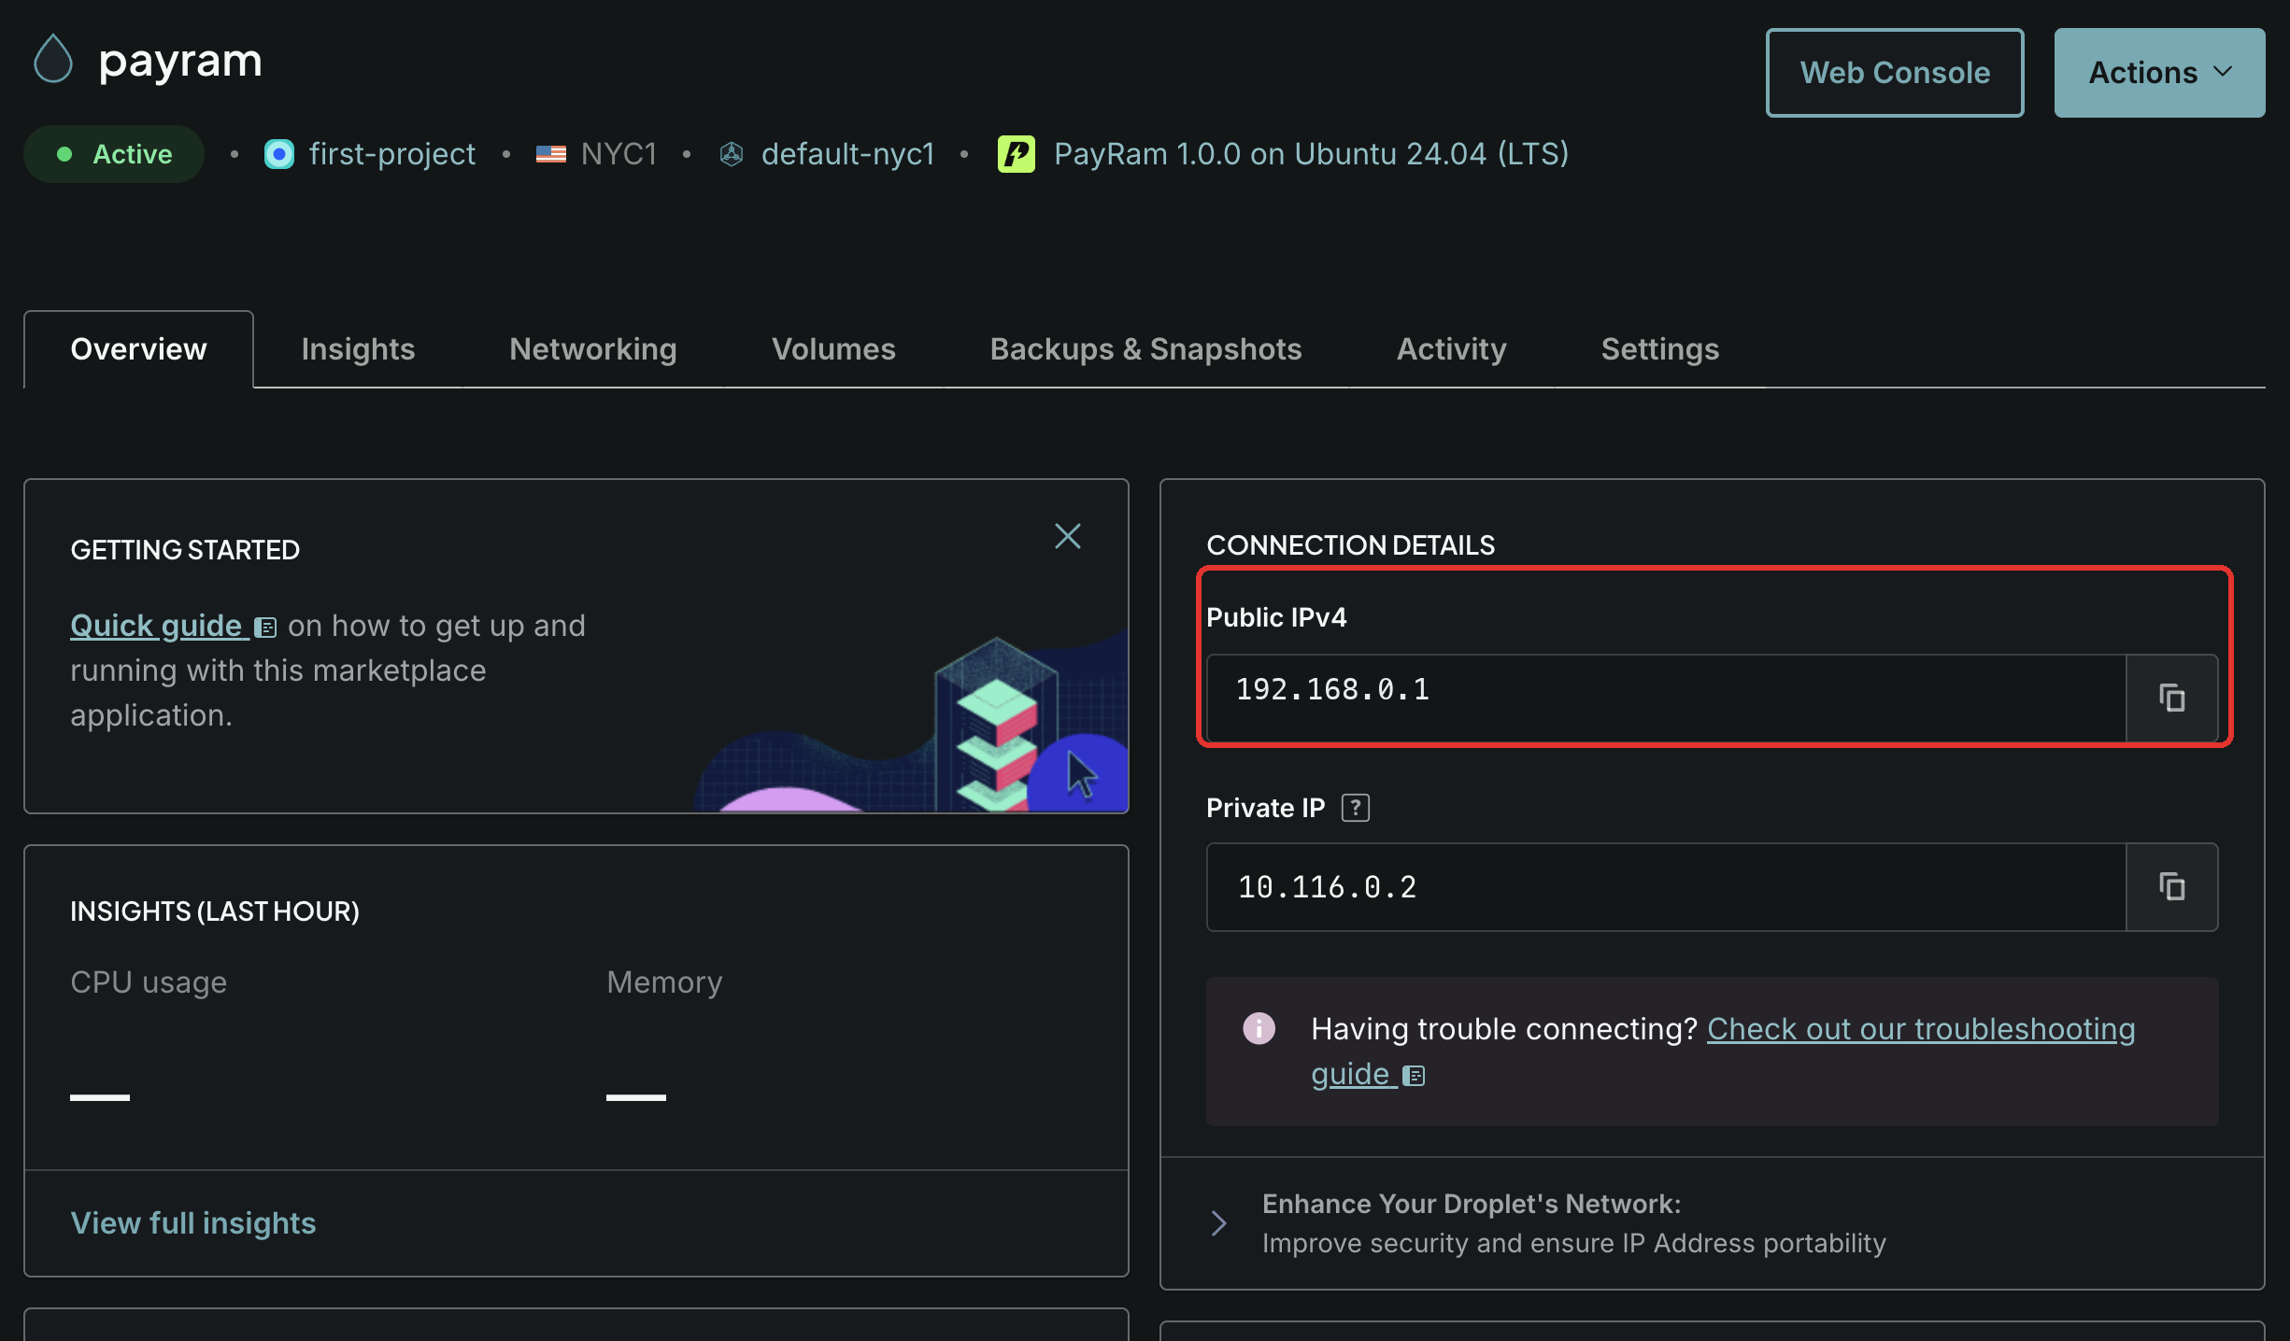Screen dimensions: 2290x1341
Task: View the Activity tab
Action: [x=1451, y=349]
